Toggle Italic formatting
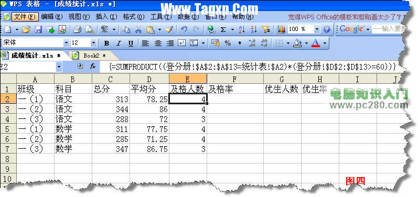Image resolution: width=418 pixels, height=197 pixels. (x=119, y=43)
